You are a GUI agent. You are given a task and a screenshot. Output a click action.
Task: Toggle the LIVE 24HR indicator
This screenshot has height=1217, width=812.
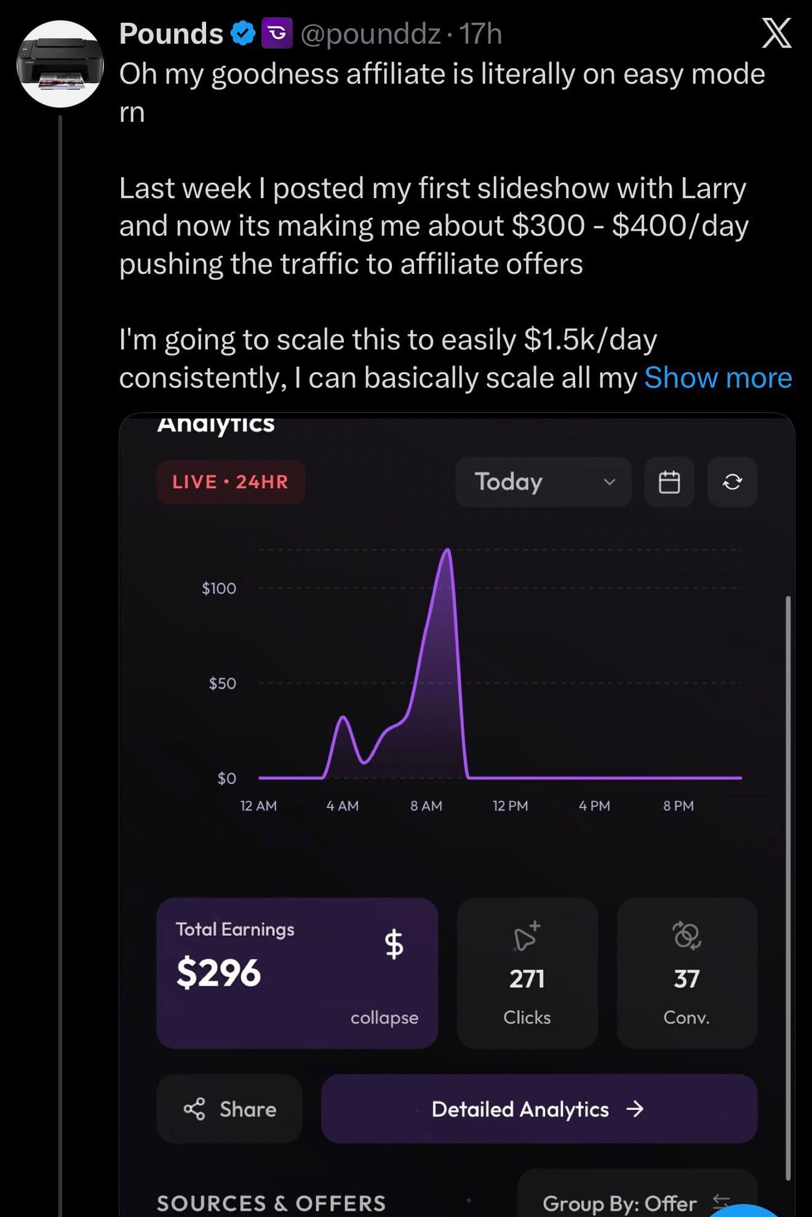[231, 482]
